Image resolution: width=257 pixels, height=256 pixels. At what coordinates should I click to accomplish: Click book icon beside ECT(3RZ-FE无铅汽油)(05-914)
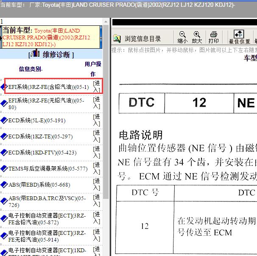4,236
